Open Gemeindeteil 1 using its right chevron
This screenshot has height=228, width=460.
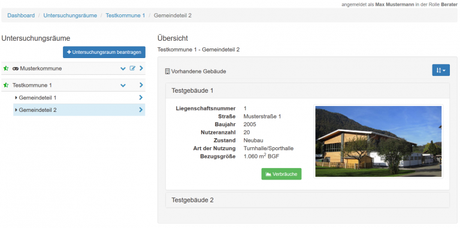(141, 98)
